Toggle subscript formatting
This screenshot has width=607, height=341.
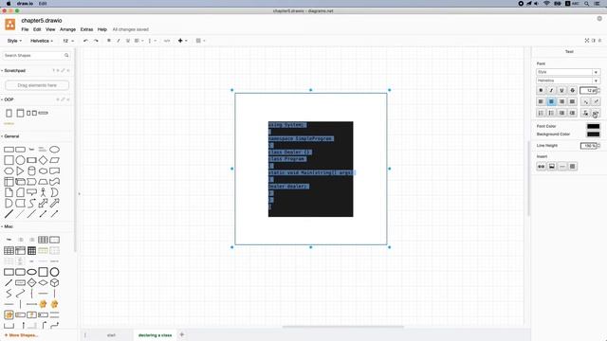tap(585, 101)
